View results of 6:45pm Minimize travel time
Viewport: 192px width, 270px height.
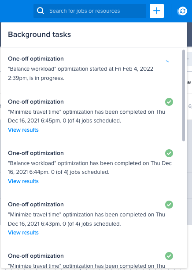click(x=23, y=130)
